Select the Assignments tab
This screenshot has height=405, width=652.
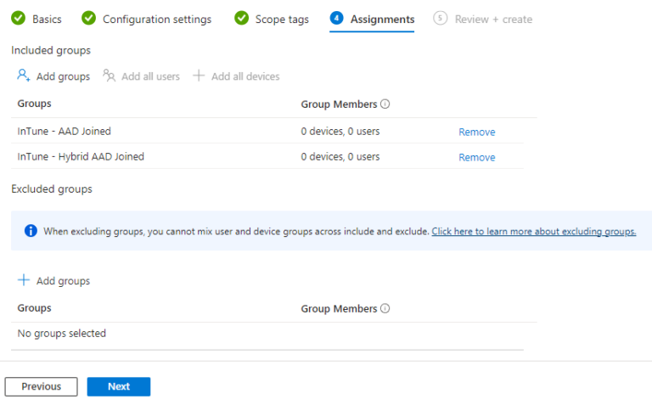pos(382,19)
